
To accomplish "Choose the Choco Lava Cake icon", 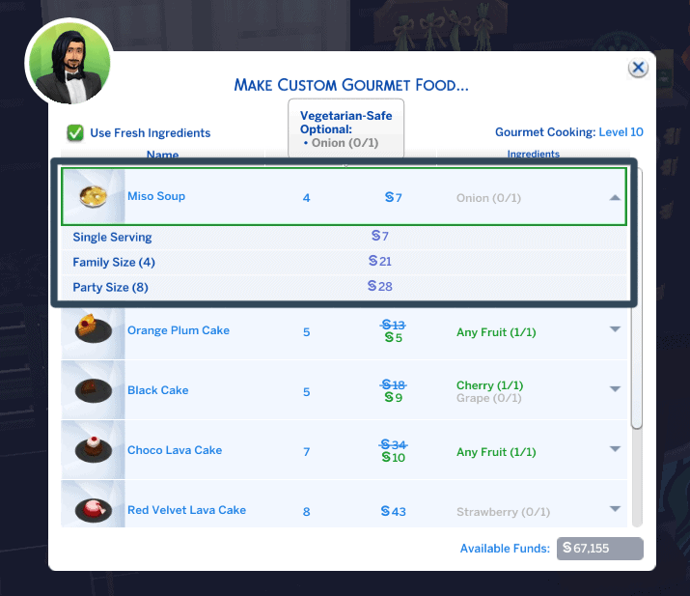I will (94, 450).
